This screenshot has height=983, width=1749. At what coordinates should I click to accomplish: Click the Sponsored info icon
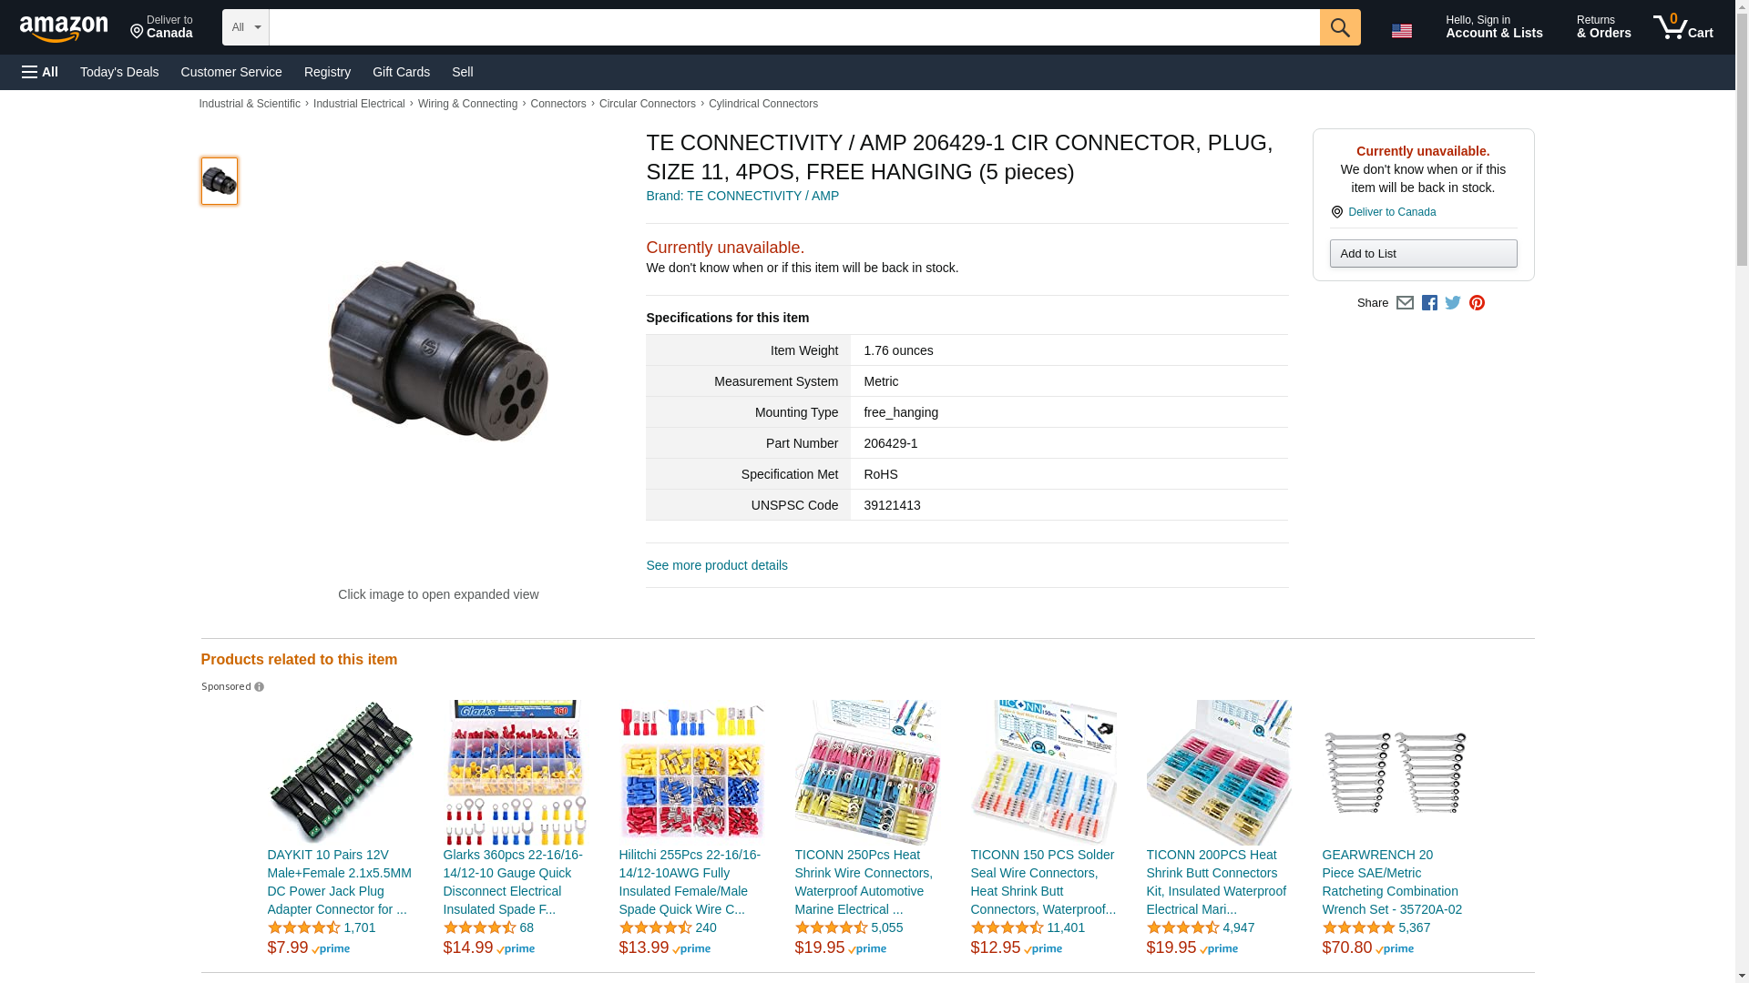259,687
